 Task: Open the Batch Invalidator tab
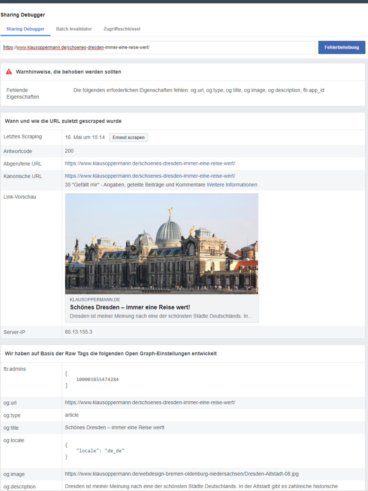coord(74,29)
